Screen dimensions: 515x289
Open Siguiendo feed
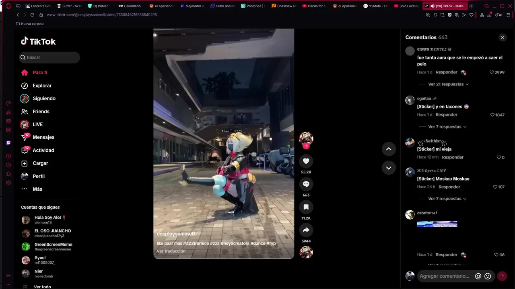coord(44,98)
